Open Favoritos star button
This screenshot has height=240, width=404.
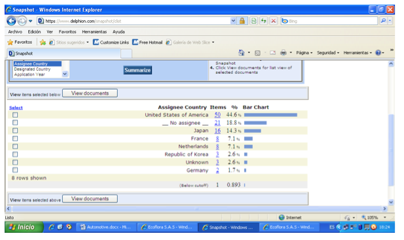click(20, 43)
